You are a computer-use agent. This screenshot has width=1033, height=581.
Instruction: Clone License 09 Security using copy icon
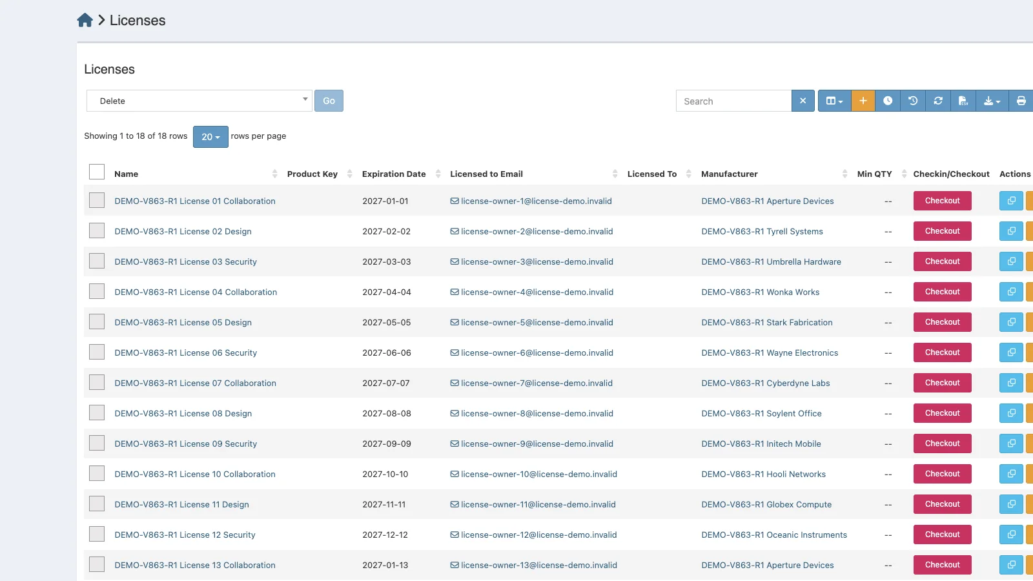(1011, 443)
